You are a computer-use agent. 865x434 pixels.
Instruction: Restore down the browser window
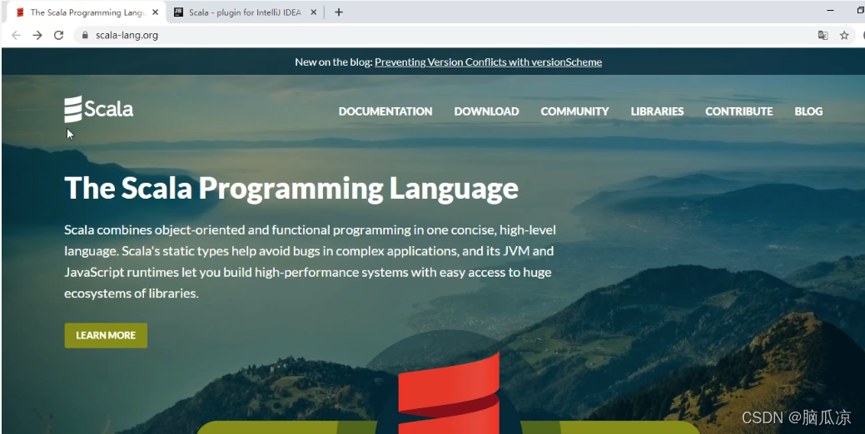[x=861, y=11]
